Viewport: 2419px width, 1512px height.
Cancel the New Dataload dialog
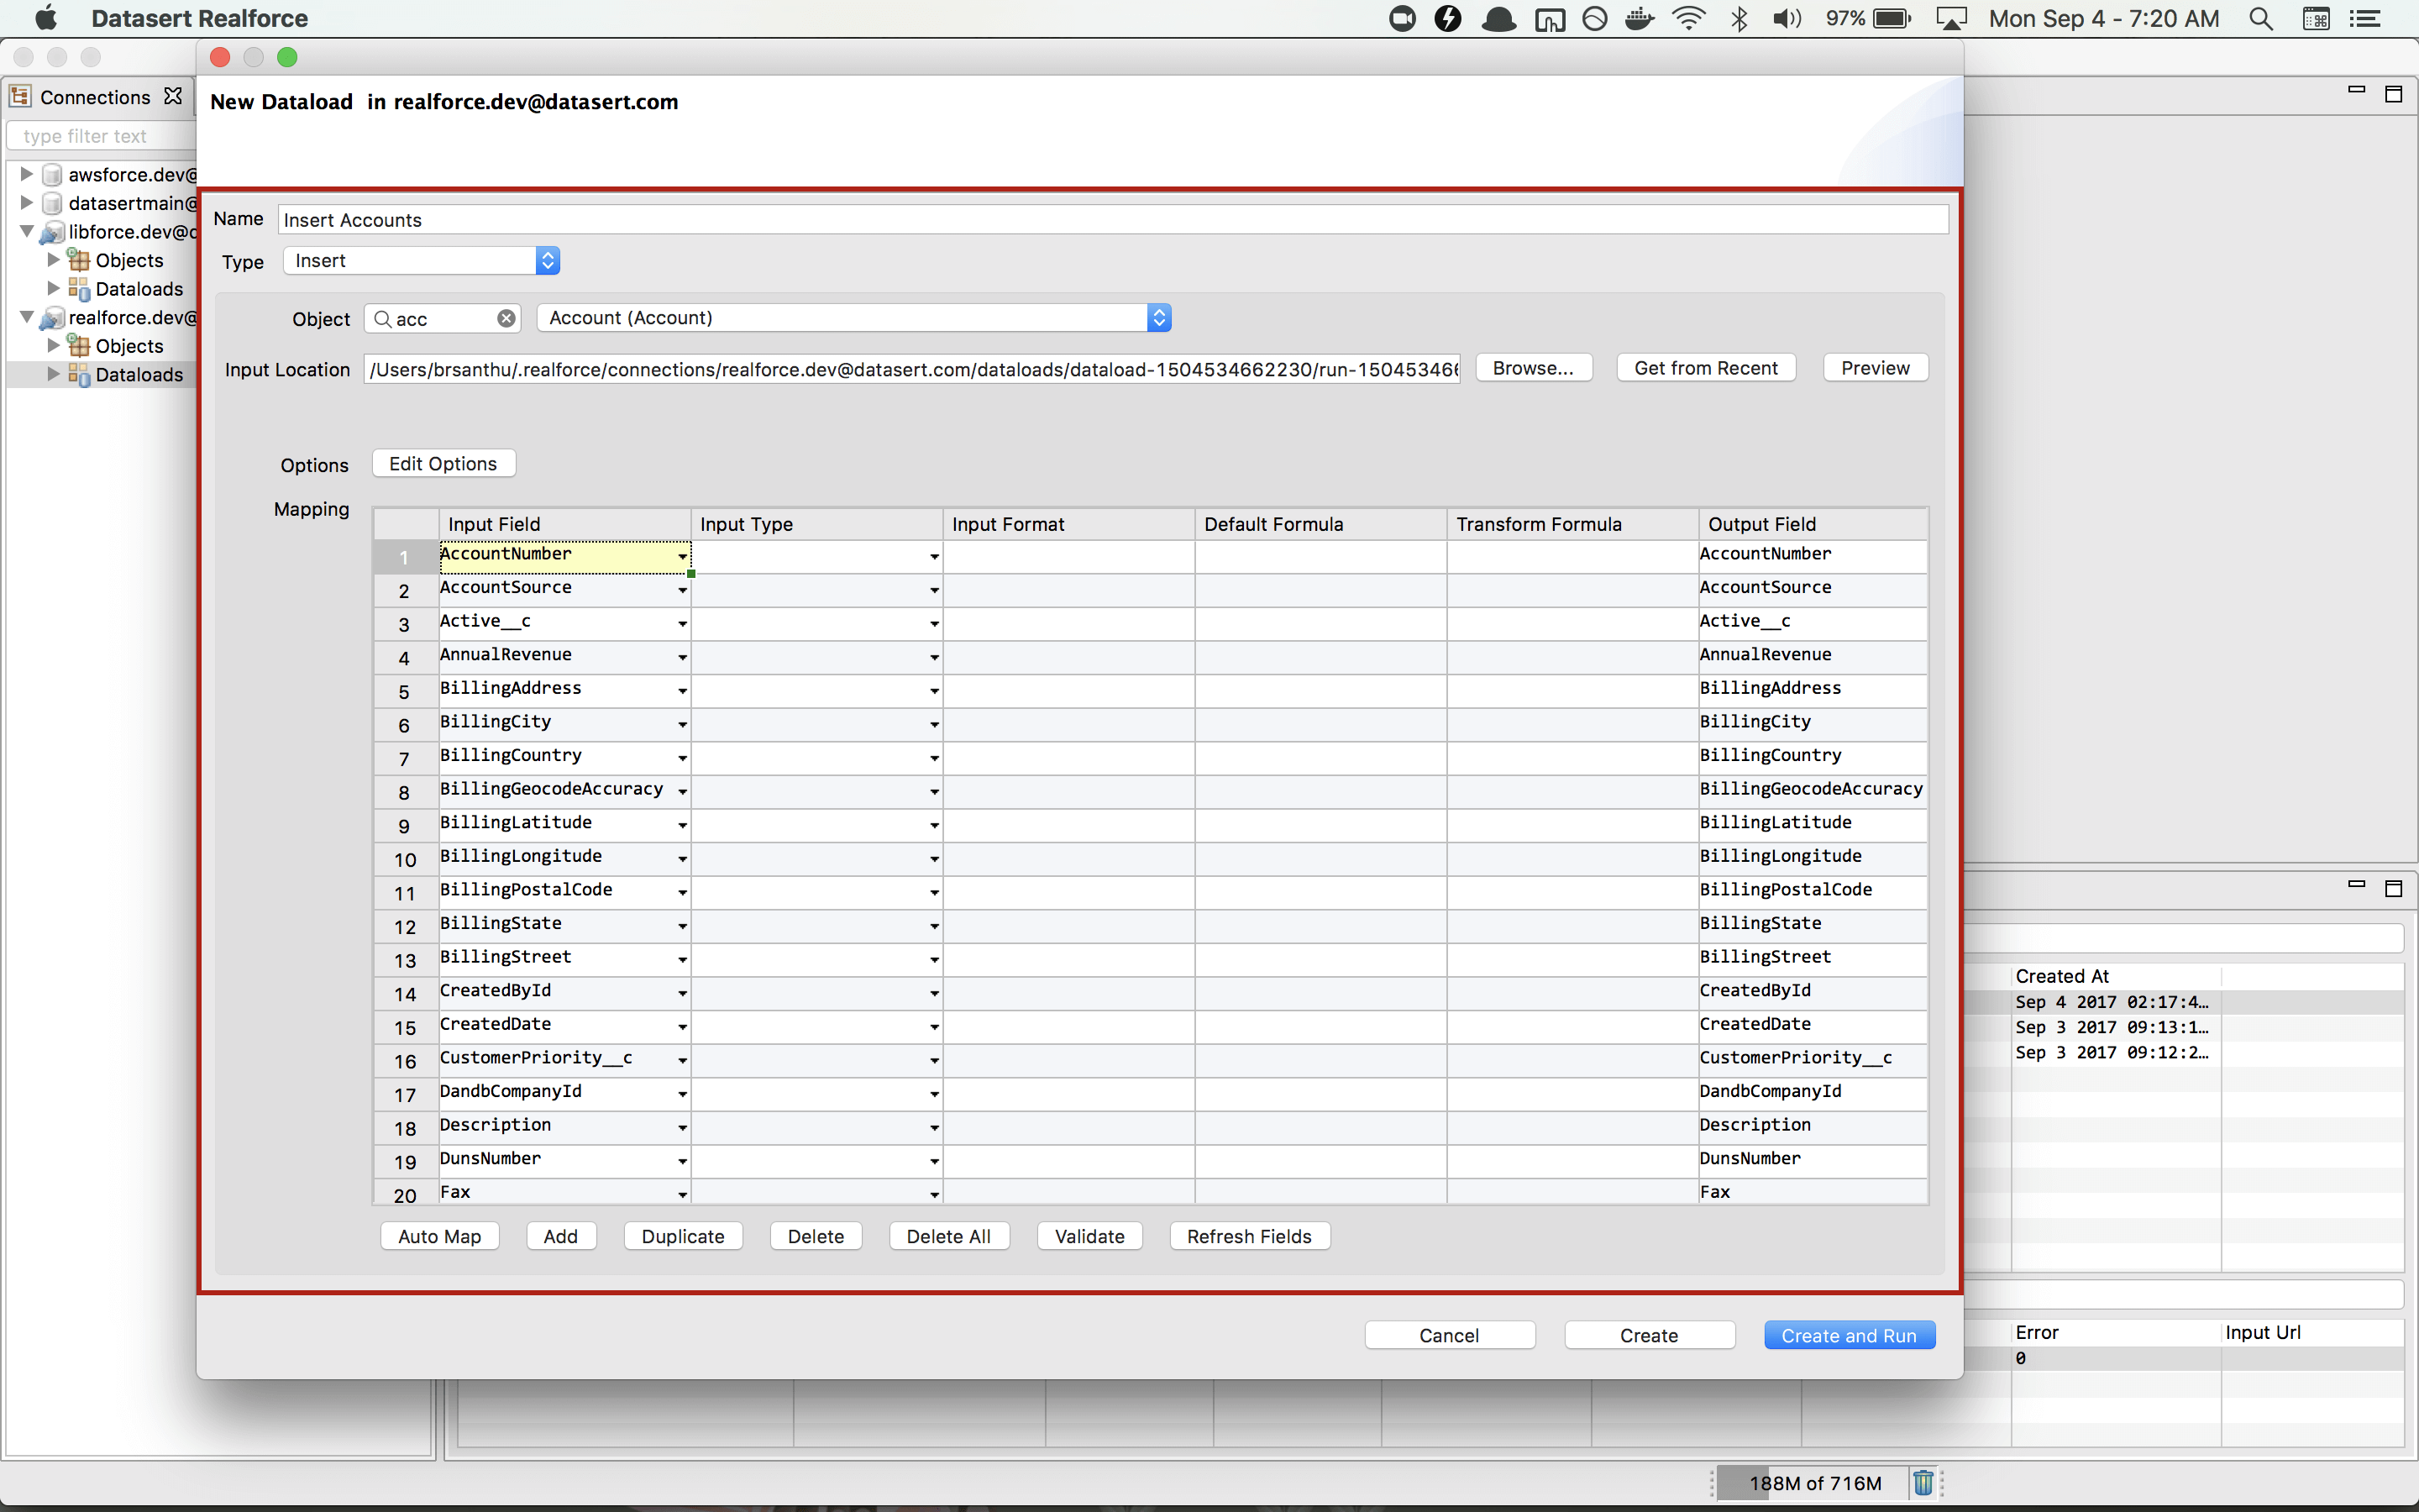click(x=1450, y=1335)
